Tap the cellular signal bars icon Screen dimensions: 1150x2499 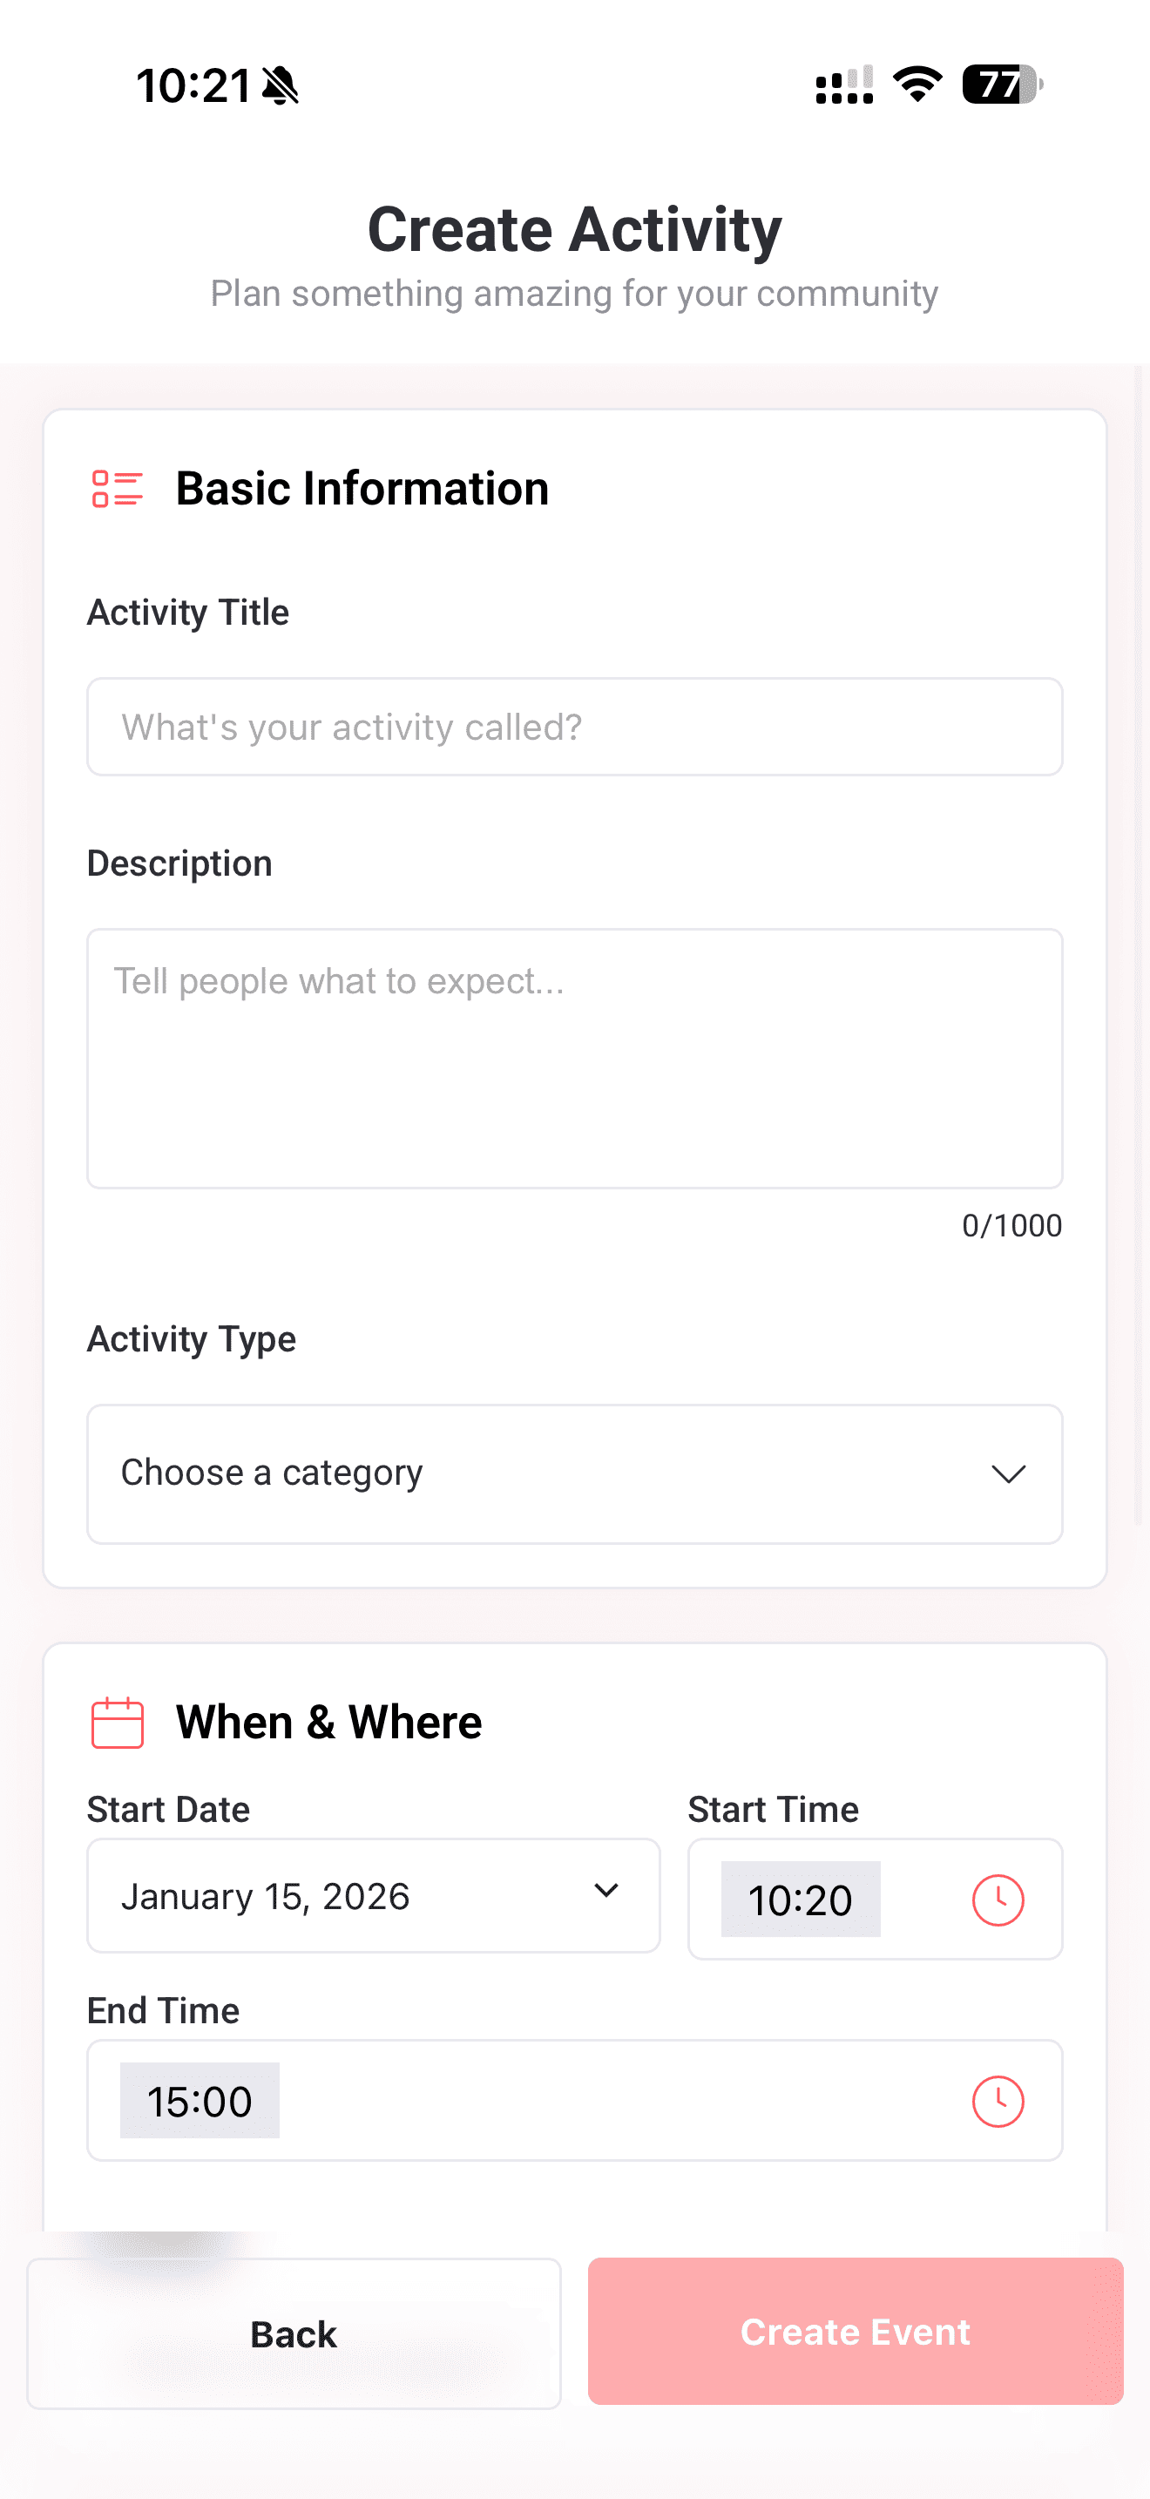(844, 85)
